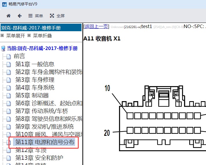This screenshot has height=165, width=206.
Task: Click the computer icon beside 当前 root node
Action: click(3, 48)
